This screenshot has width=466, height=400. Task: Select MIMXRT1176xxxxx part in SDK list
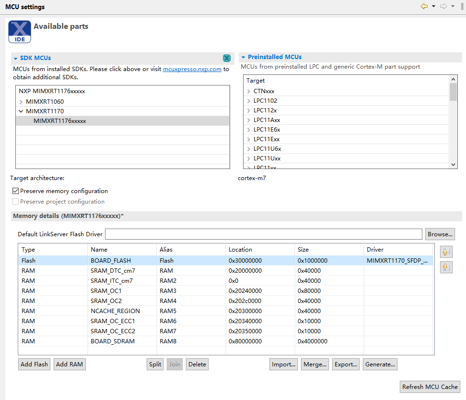122,121
